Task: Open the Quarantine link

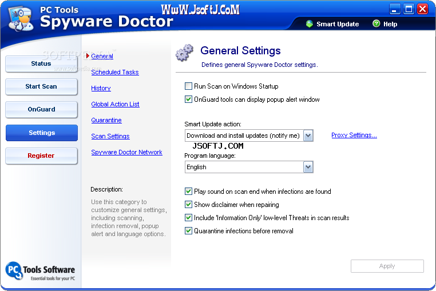Action: (x=106, y=121)
